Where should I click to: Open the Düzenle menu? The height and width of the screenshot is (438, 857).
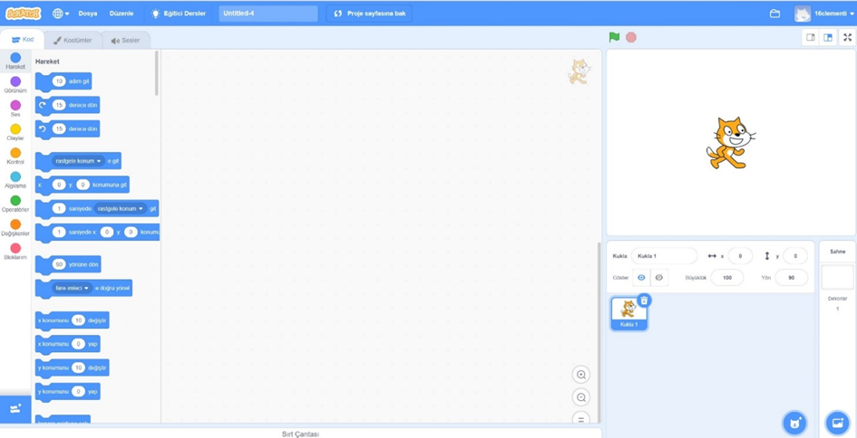[121, 13]
